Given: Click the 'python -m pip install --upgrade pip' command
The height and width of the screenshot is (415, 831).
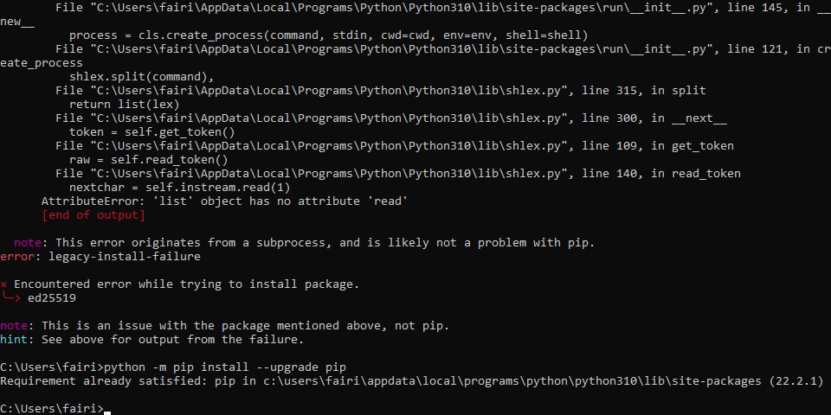Looking at the screenshot, I should pyautogui.click(x=225, y=367).
